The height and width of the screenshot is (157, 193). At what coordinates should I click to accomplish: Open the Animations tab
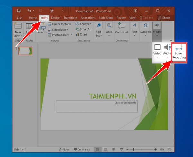point(88,18)
